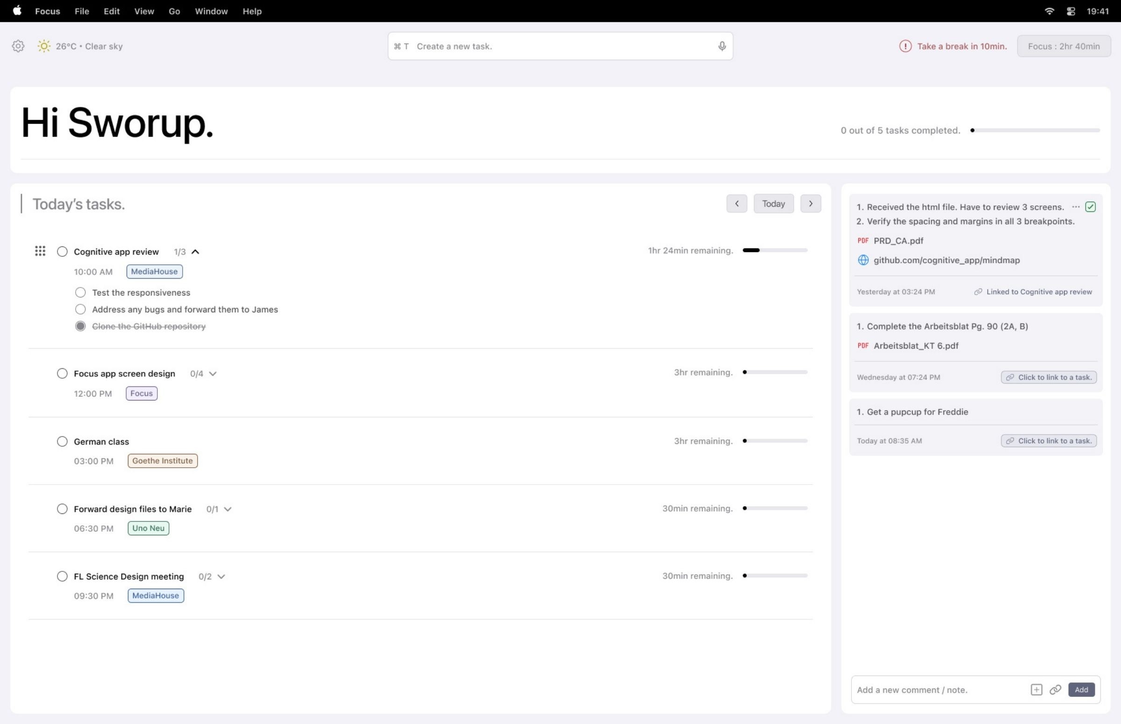The image size is (1121, 724).
Task: Uncheck Clone the GitHub repository subtask
Action: coord(80,326)
